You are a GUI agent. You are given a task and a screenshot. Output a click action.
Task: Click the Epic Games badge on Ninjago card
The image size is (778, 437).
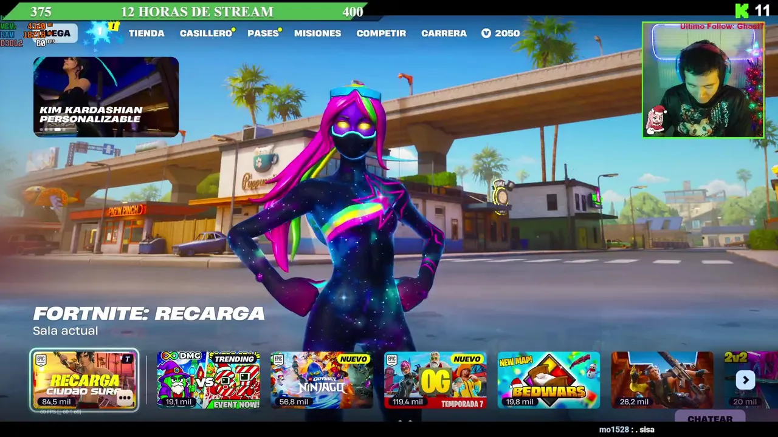(x=278, y=359)
